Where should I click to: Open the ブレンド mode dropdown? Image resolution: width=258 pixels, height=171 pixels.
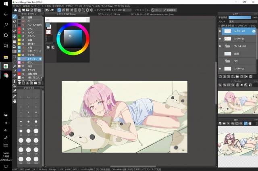(x=243, y=21)
